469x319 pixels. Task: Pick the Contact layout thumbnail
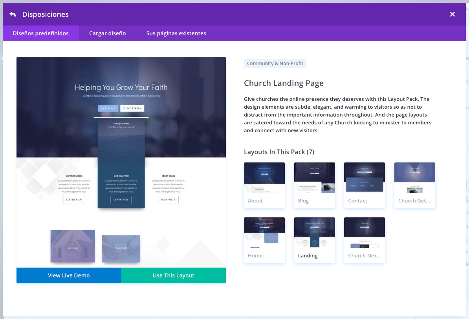point(365,185)
